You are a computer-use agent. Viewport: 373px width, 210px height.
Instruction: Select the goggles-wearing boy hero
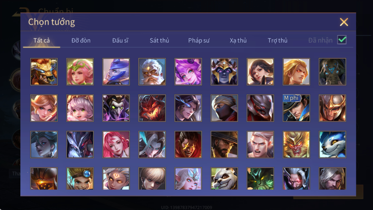point(80,178)
